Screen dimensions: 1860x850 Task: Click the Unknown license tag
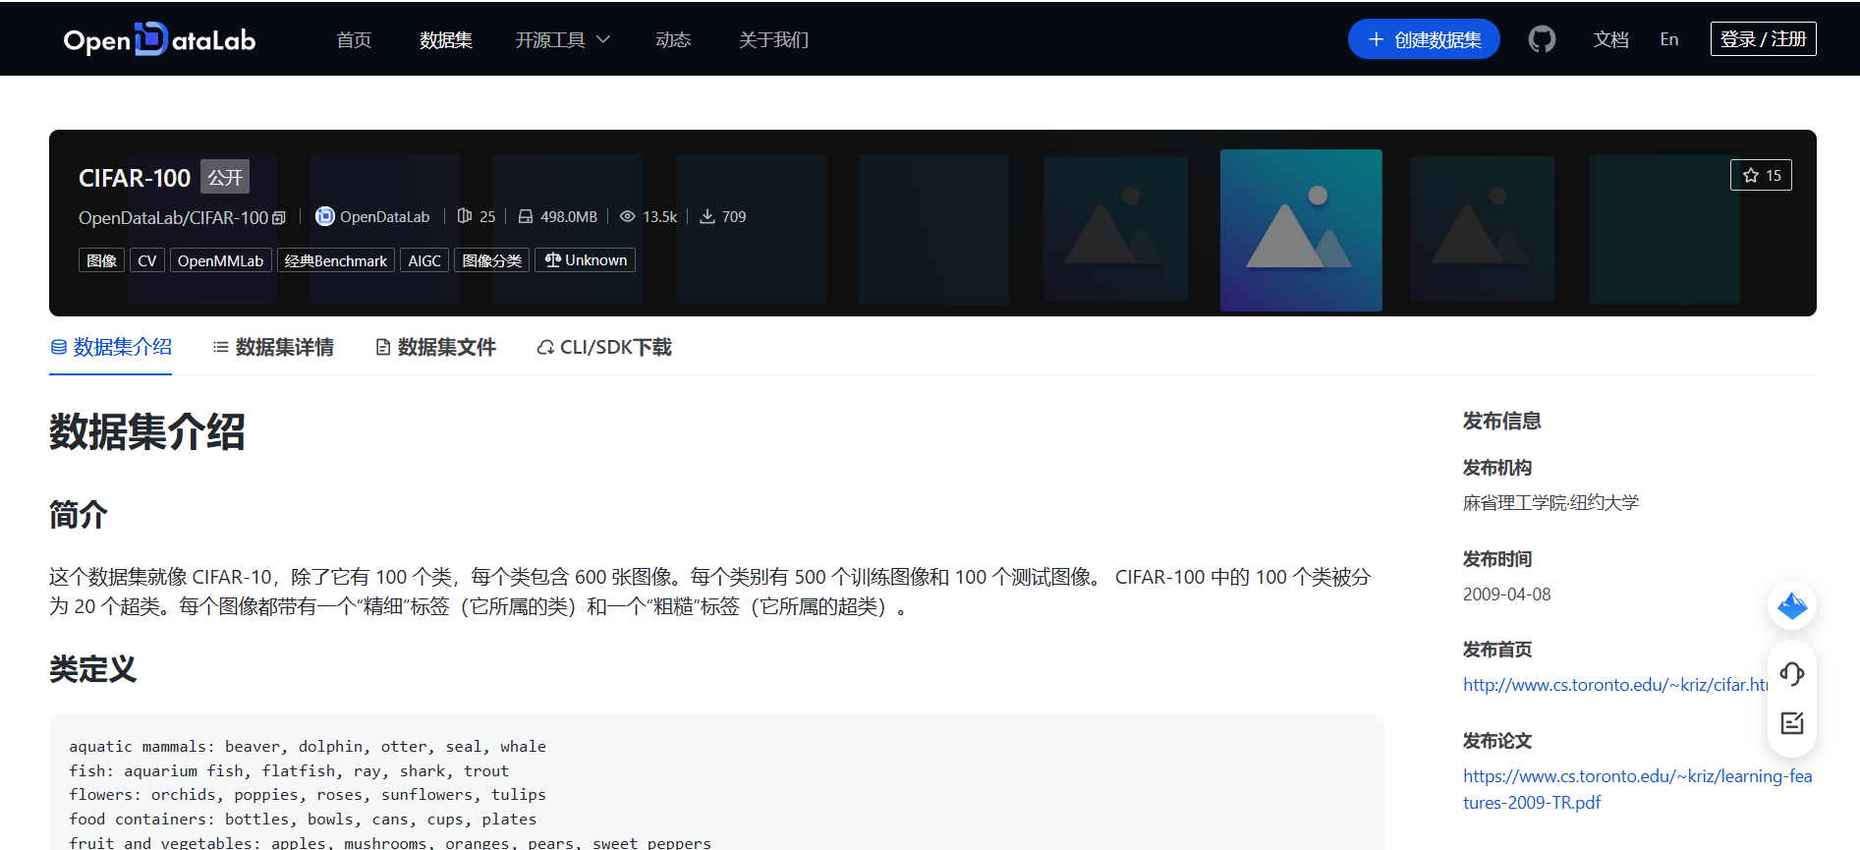pos(586,260)
